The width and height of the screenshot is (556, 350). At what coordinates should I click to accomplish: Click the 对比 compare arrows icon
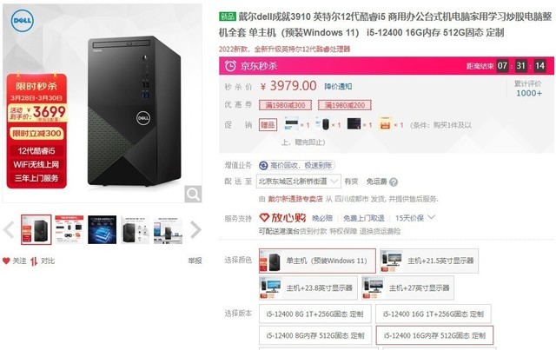[34, 261]
